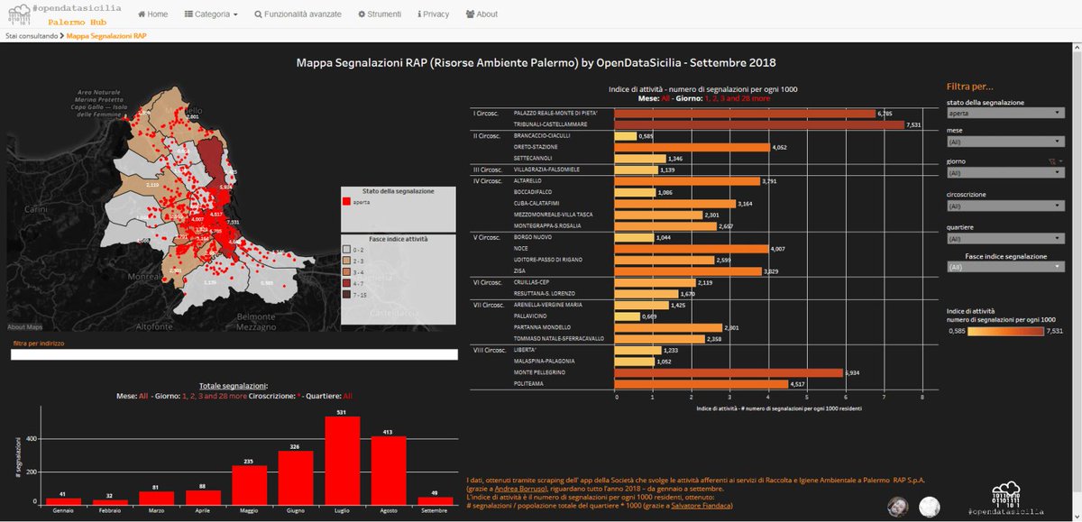Open the giorno filter dropdown
1082x522 pixels.
[x=1007, y=172]
